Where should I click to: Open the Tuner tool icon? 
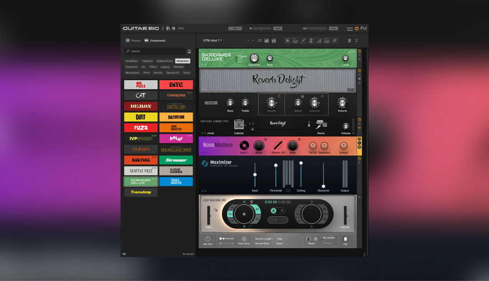click(303, 40)
